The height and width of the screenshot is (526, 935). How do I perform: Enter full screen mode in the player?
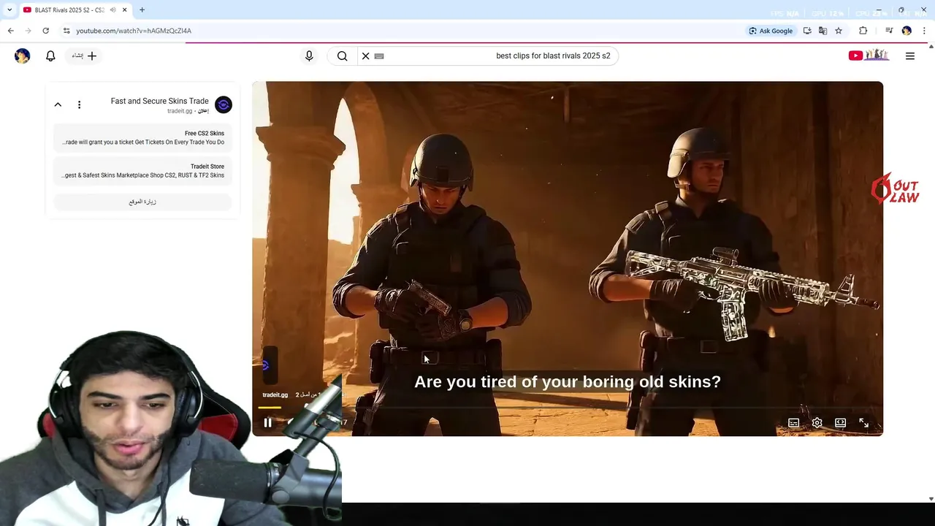tap(863, 423)
